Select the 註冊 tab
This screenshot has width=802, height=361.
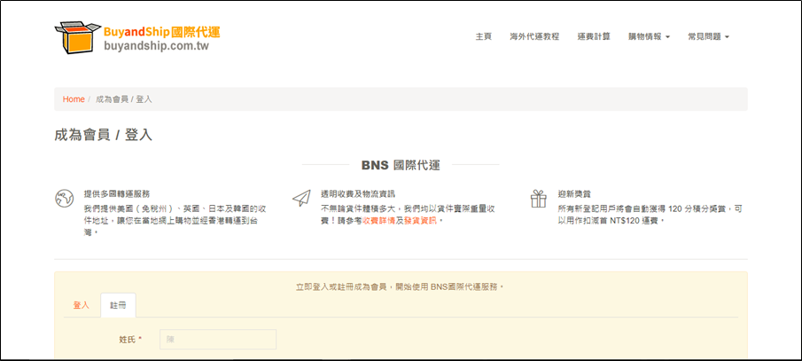[118, 305]
